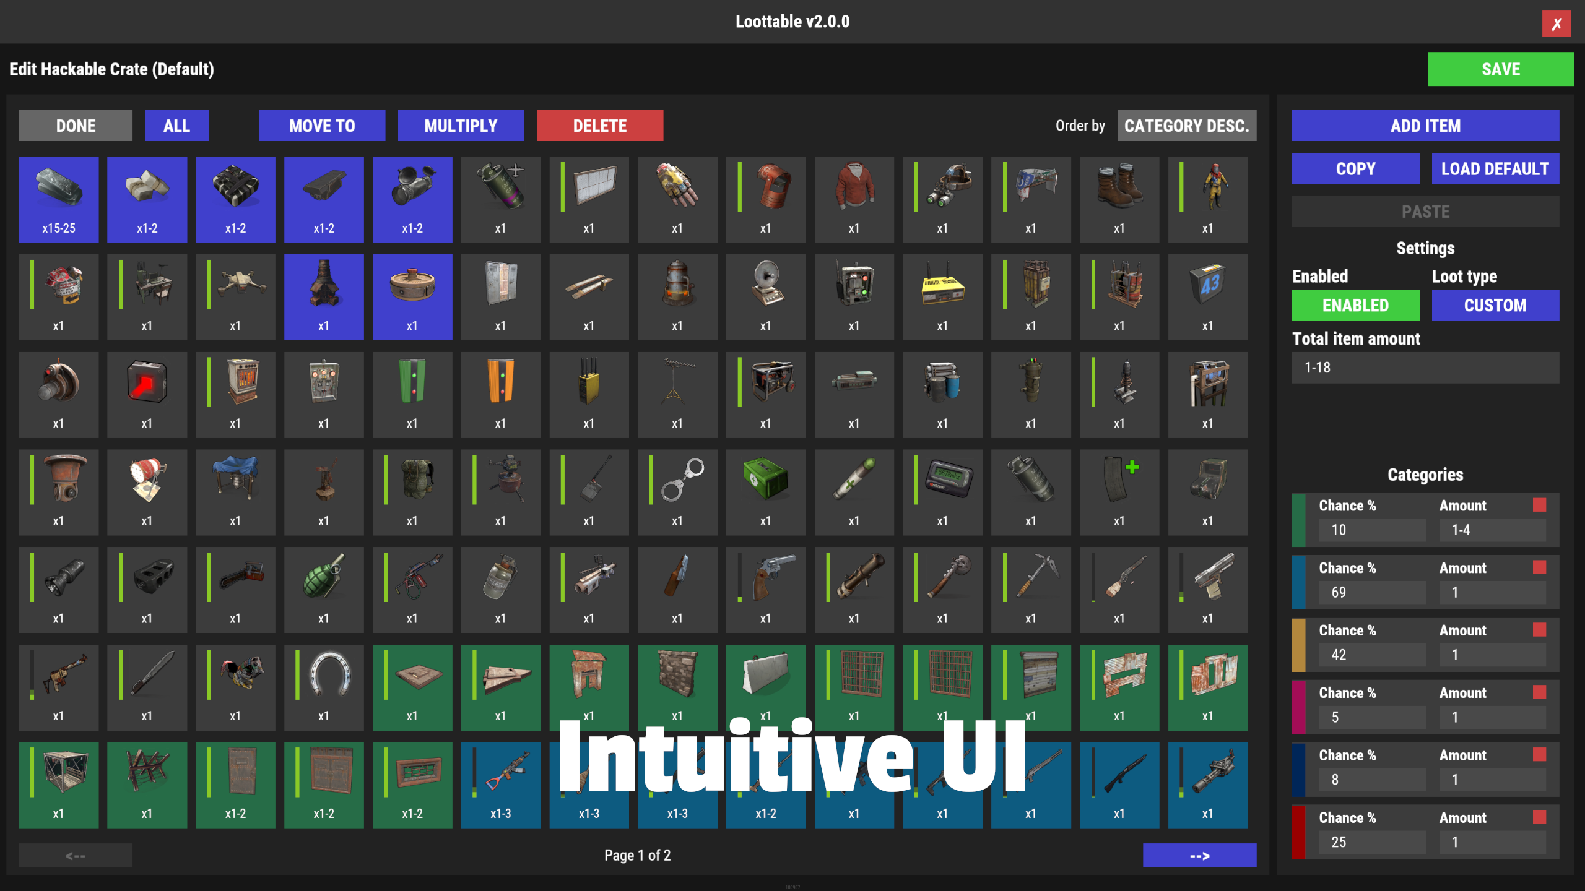Image resolution: width=1585 pixels, height=891 pixels.
Task: Select the red hoodie item
Action: 854,199
